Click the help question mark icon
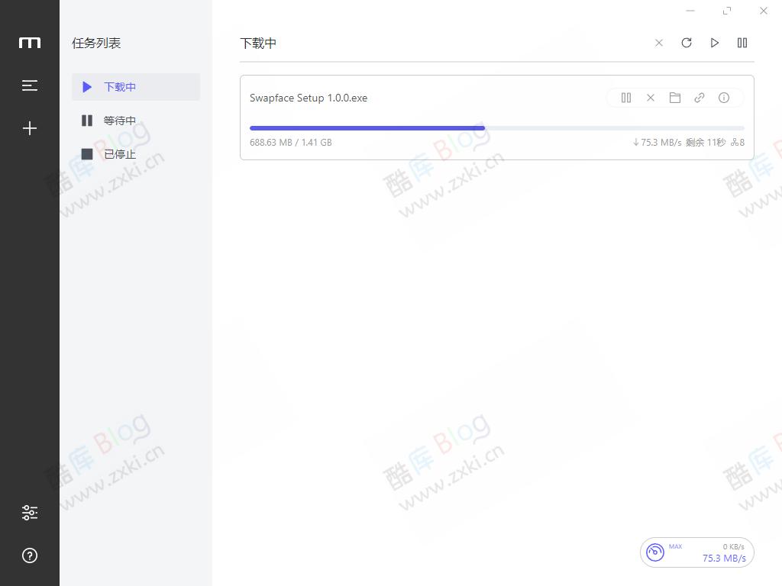Screen dimensions: 782x586 click(x=30, y=555)
